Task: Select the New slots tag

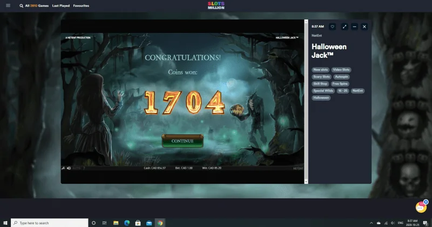Action: 320,70
